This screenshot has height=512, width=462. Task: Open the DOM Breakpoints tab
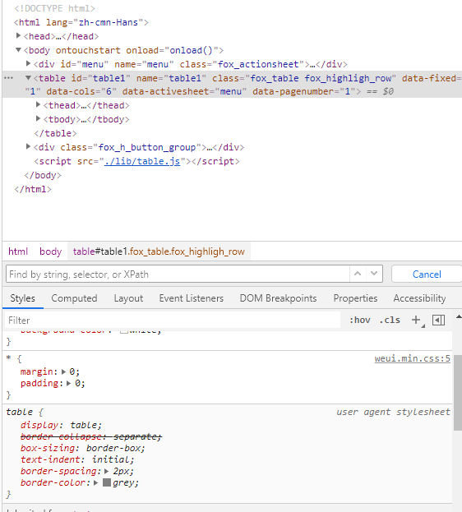[278, 298]
